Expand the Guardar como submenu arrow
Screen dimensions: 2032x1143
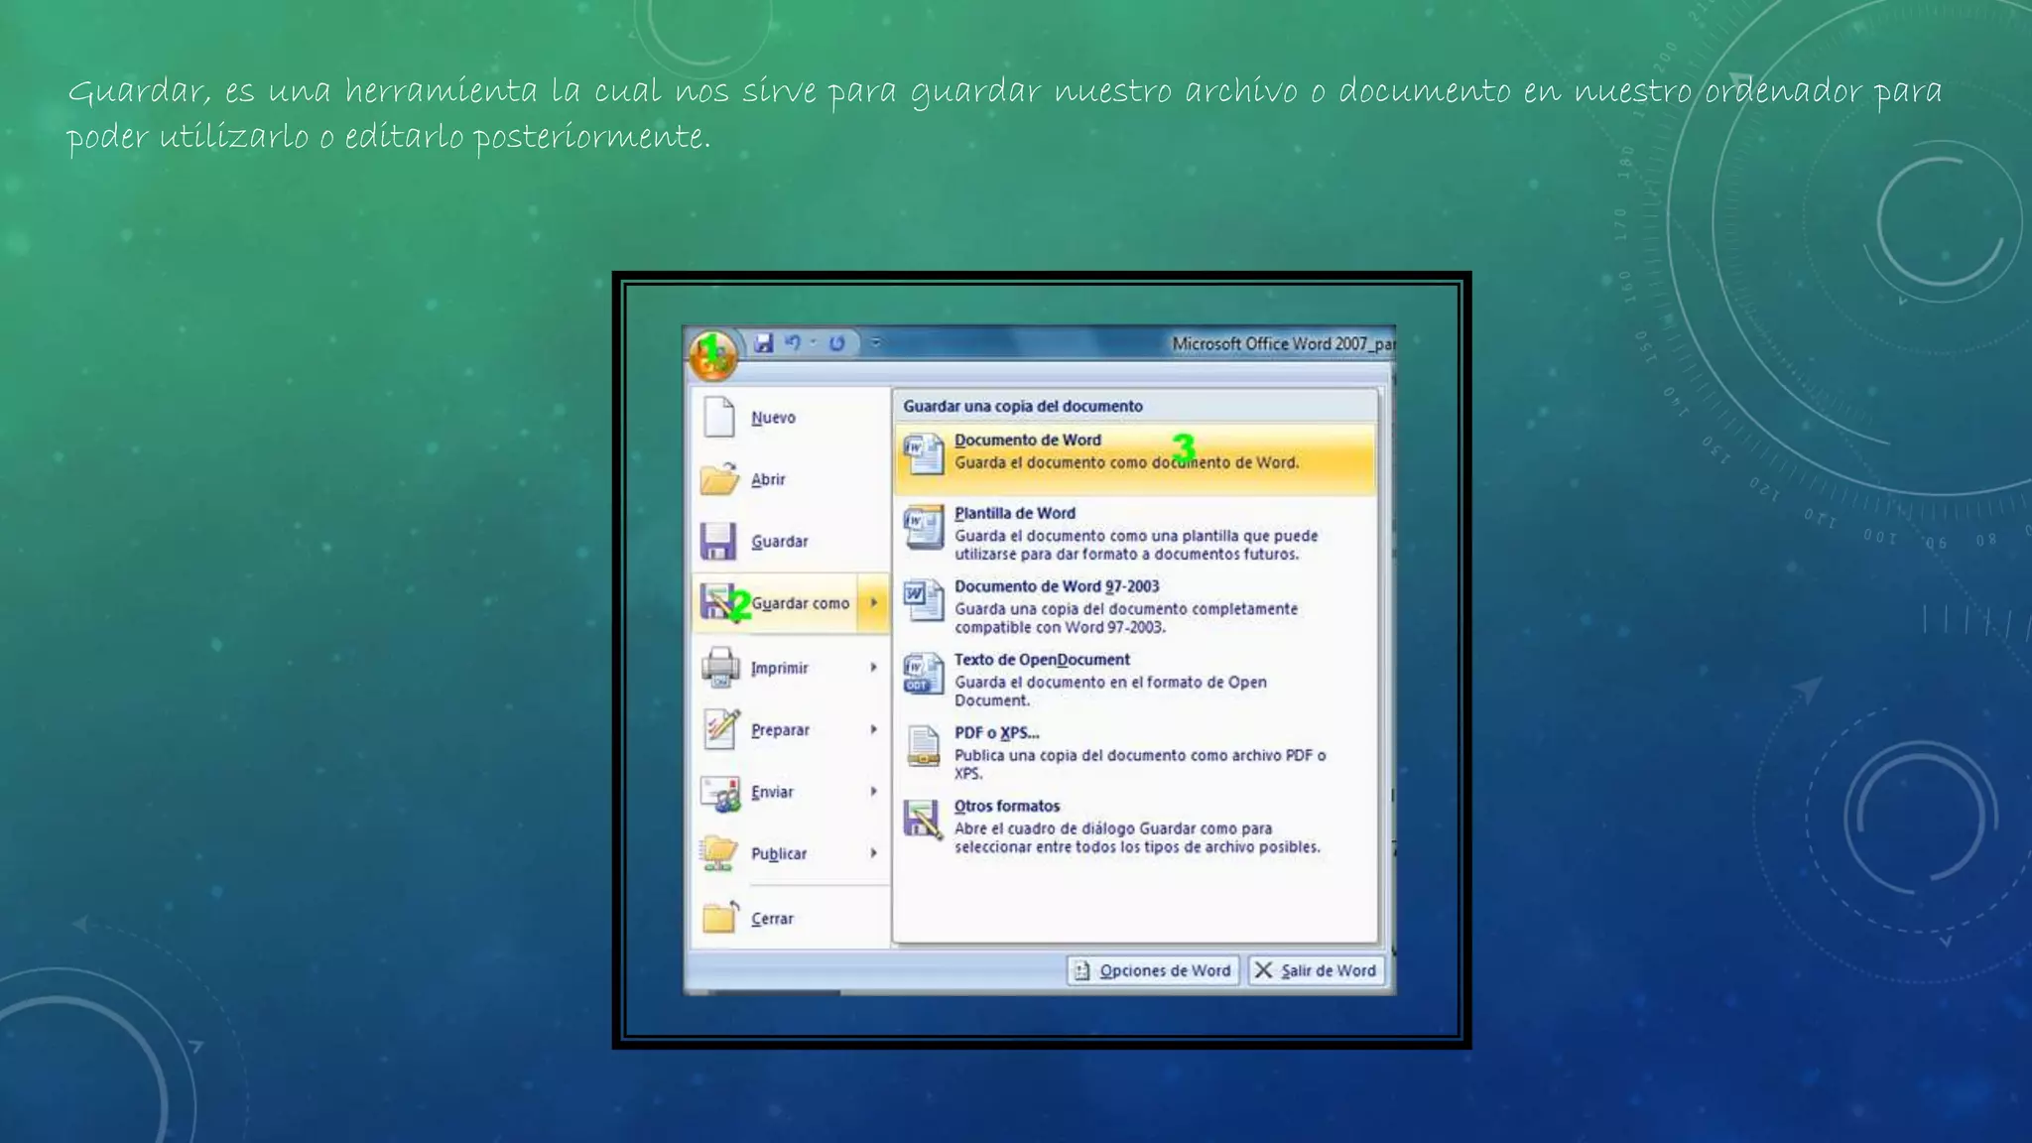(x=873, y=603)
